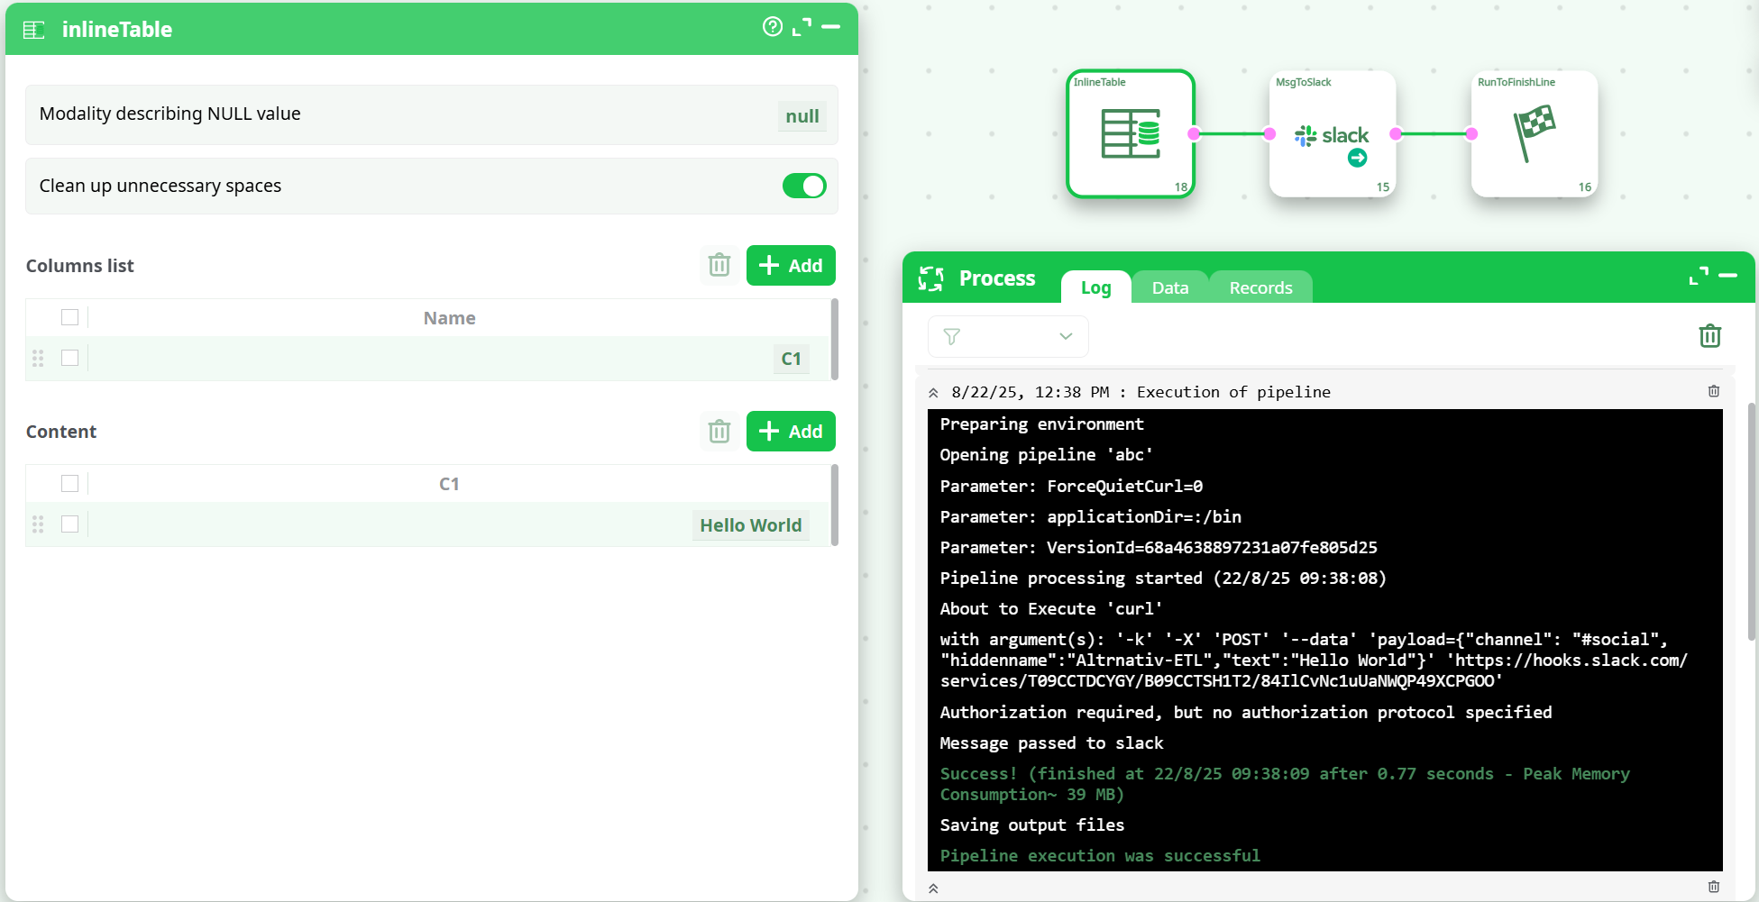Viewport: 1759px width, 902px height.
Task: Select the InlineTable node in the pipeline
Action: click(x=1130, y=134)
